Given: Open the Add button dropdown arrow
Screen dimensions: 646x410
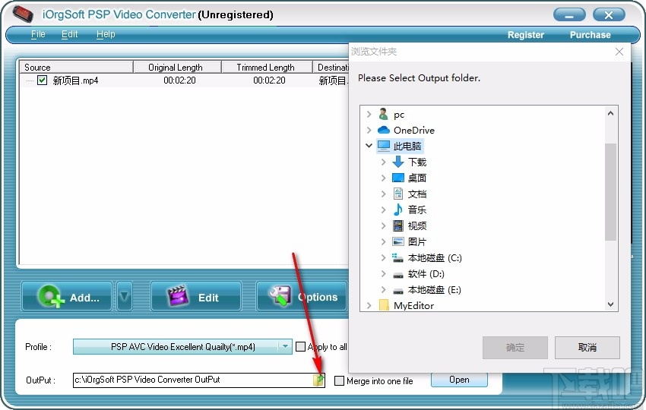Looking at the screenshot, I should (x=125, y=296).
